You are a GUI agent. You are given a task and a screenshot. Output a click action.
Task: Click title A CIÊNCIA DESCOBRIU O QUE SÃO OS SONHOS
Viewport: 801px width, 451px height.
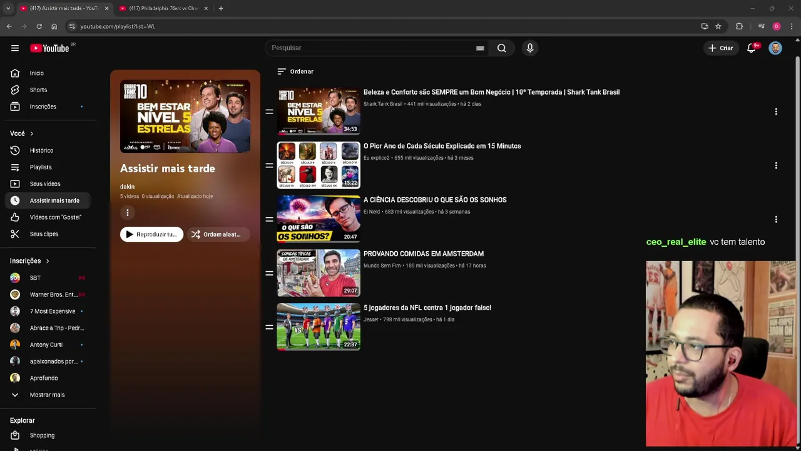435,200
